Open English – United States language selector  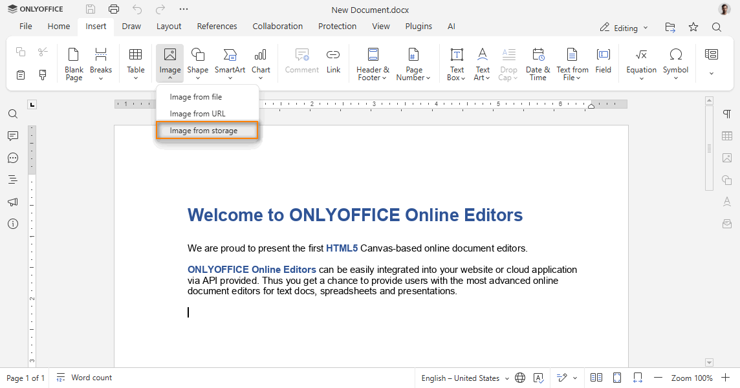click(465, 378)
